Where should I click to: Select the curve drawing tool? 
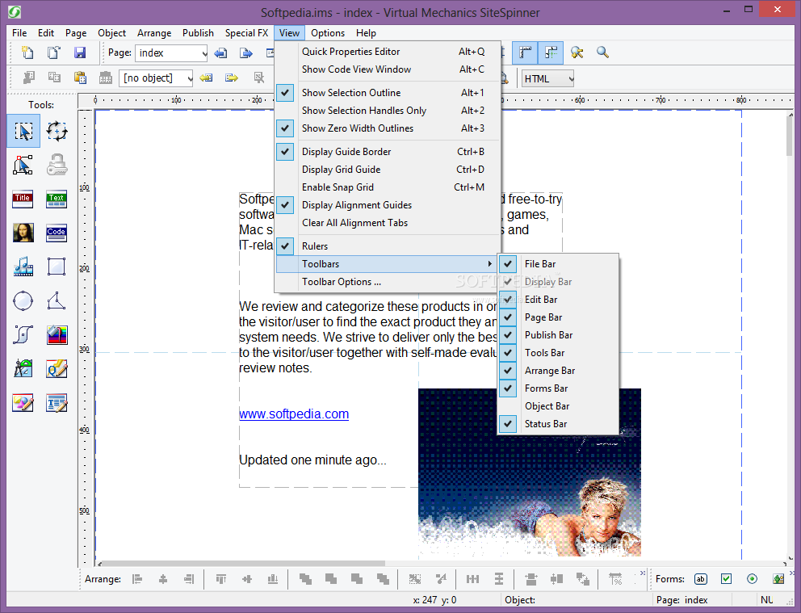[x=23, y=335]
